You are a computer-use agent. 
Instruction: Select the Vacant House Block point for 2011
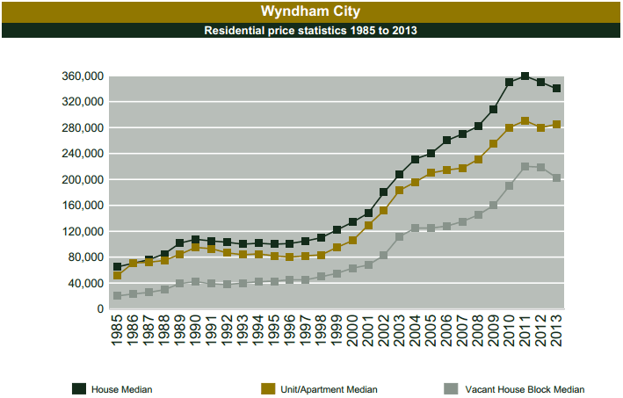coord(525,166)
